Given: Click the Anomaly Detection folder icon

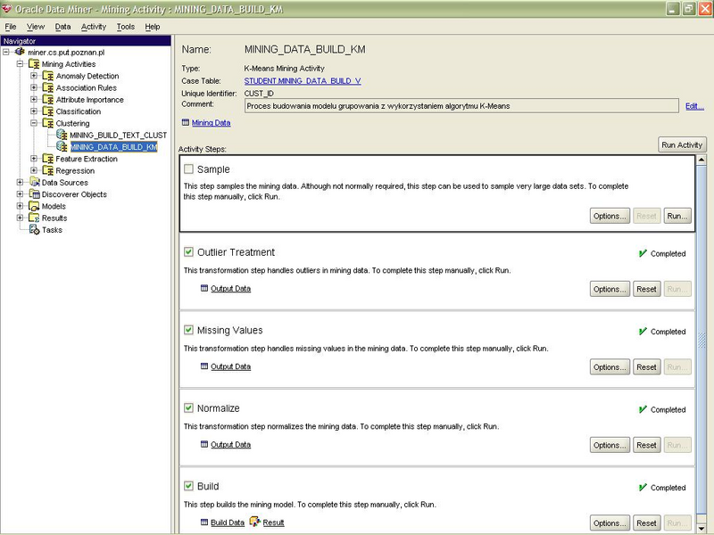Looking at the screenshot, I should point(48,76).
